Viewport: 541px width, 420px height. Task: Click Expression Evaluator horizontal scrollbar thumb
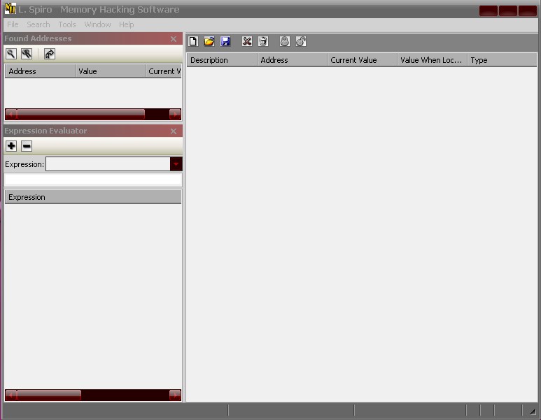tap(49, 395)
